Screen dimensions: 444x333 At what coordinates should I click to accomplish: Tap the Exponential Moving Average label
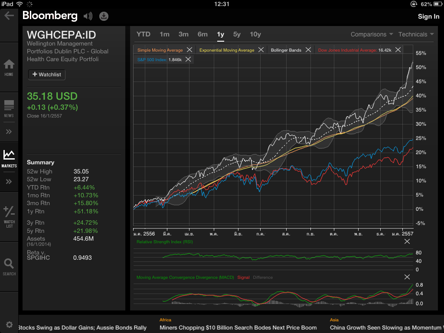point(227,50)
